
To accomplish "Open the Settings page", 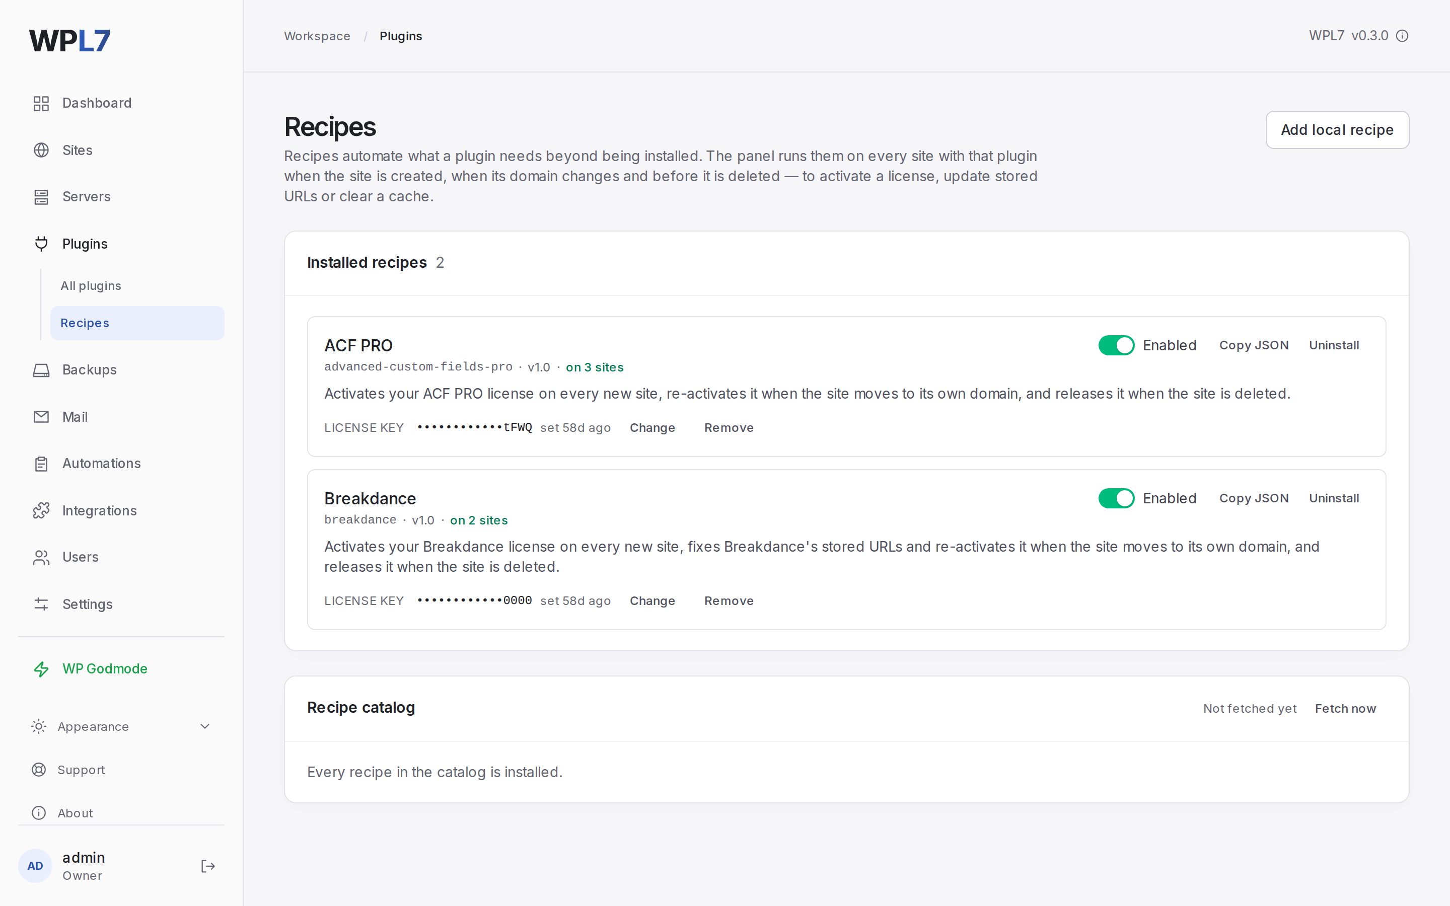I will click(x=121, y=604).
